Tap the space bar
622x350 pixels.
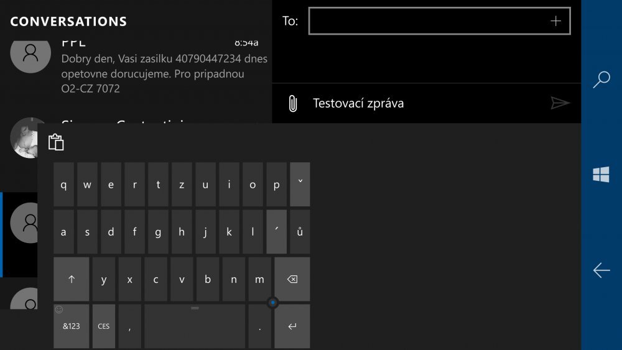[x=194, y=326]
